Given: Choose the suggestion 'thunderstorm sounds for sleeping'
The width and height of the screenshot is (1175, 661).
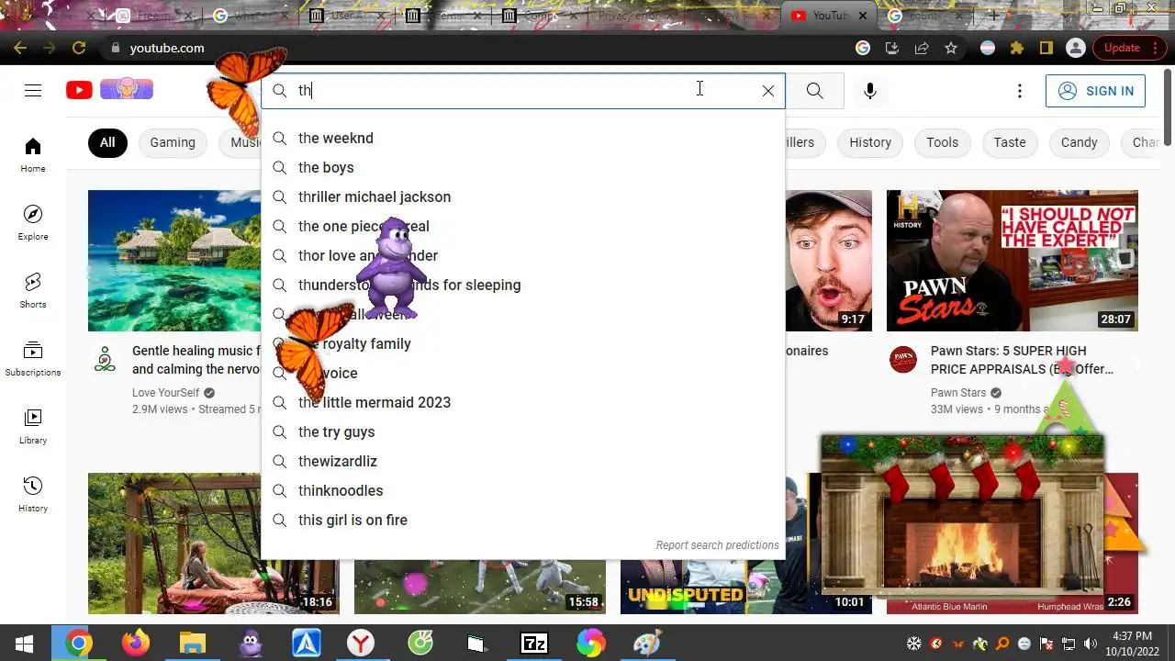Looking at the screenshot, I should tap(523, 285).
